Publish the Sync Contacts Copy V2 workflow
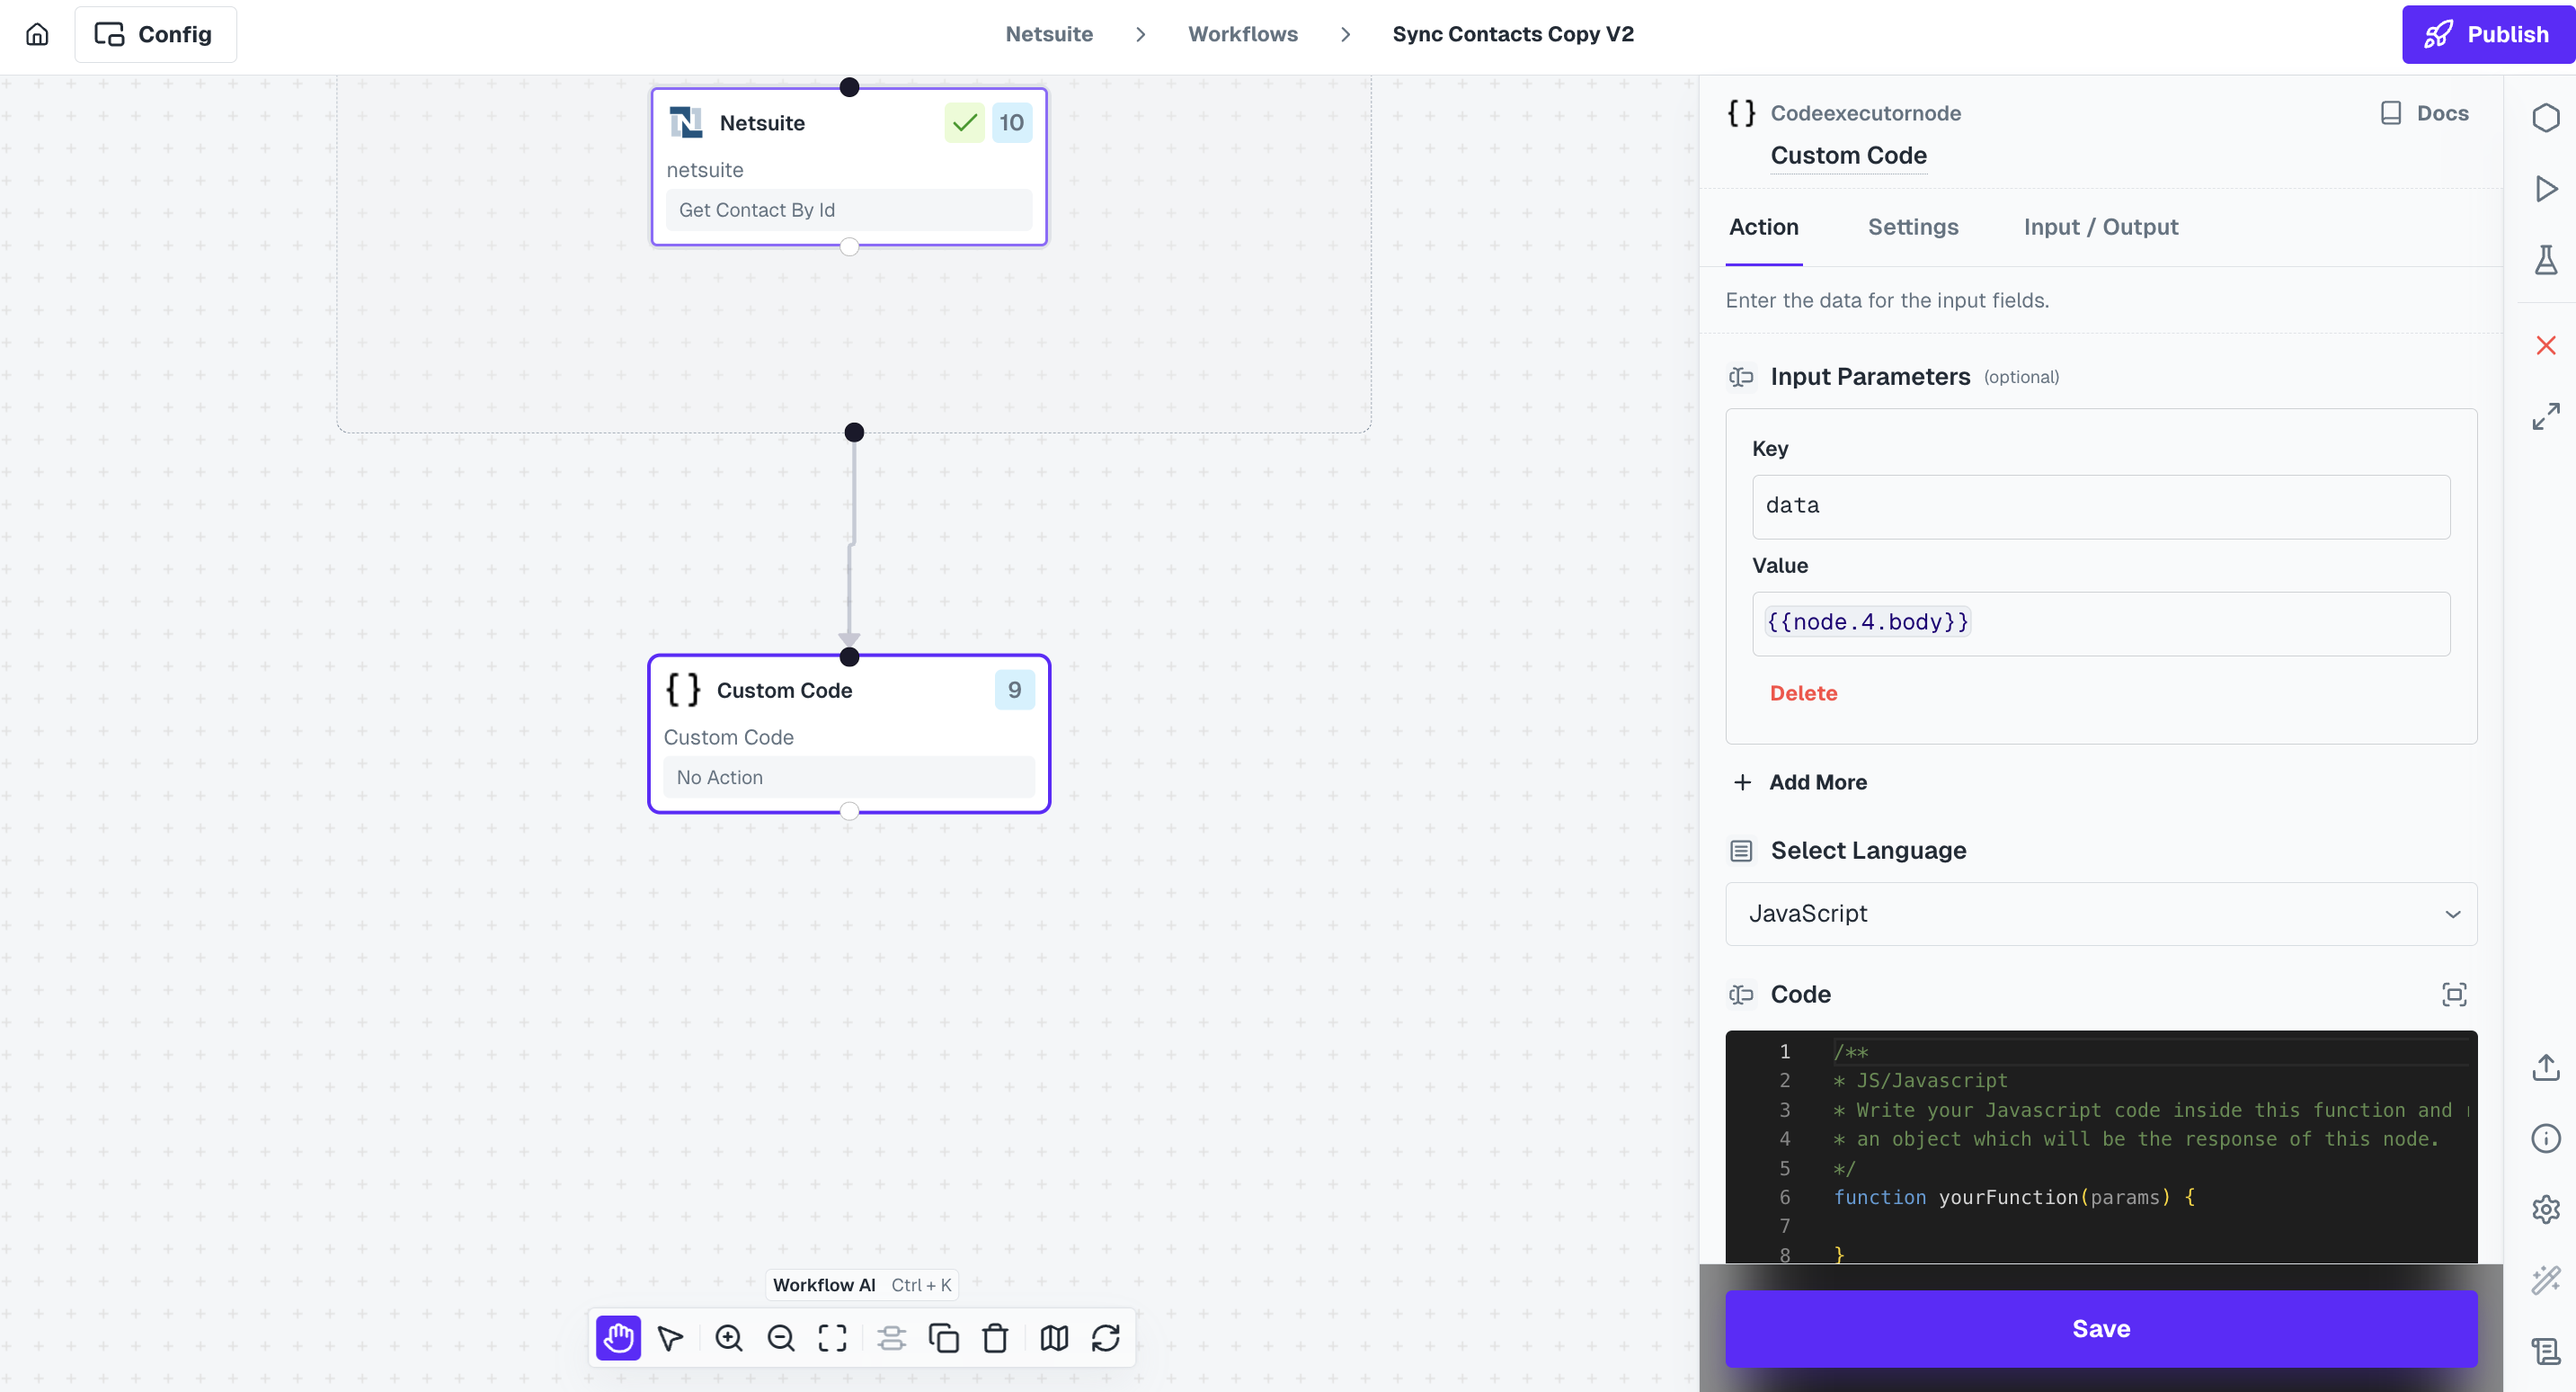This screenshot has width=2576, height=1392. [x=2488, y=33]
